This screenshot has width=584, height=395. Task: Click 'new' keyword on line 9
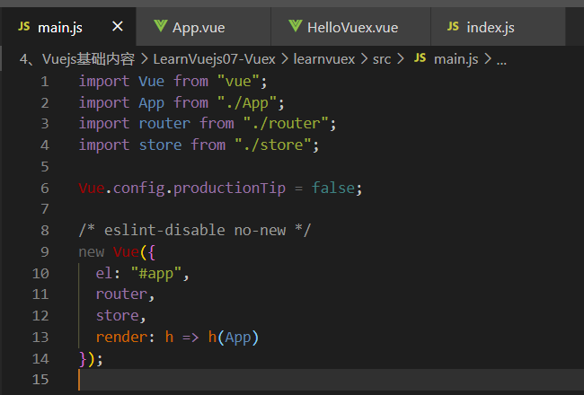pos(92,253)
